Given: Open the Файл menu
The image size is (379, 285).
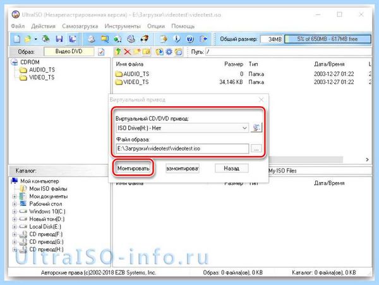Looking at the screenshot, I should (18, 26).
